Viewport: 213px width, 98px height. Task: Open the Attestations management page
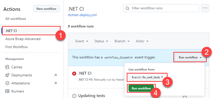pyautogui.click(x=21, y=83)
